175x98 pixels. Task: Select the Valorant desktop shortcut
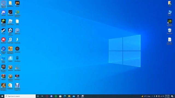pyautogui.click(x=10, y=13)
